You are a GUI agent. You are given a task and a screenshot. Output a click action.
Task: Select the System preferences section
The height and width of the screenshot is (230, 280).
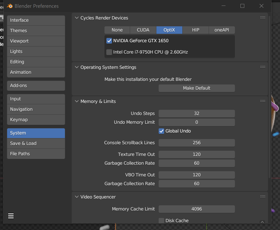[x=36, y=133]
